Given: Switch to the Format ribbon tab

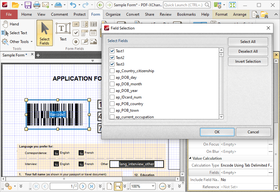Looking at the screenshot, I should [221, 14].
